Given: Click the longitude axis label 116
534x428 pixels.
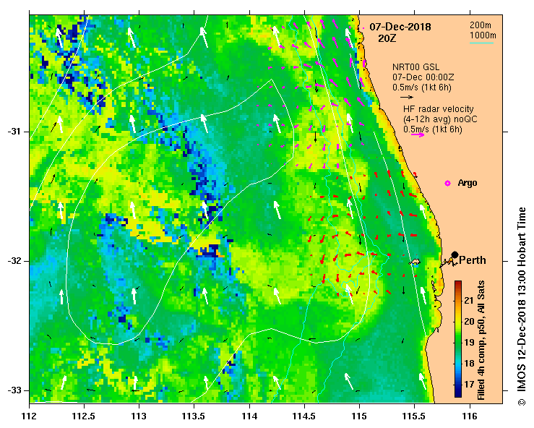Looking at the screenshot, I should tap(470, 416).
